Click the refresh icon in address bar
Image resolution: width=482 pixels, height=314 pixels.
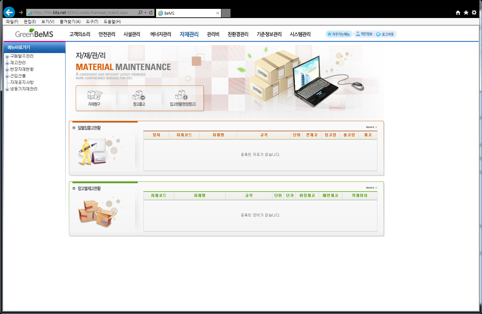click(x=151, y=12)
